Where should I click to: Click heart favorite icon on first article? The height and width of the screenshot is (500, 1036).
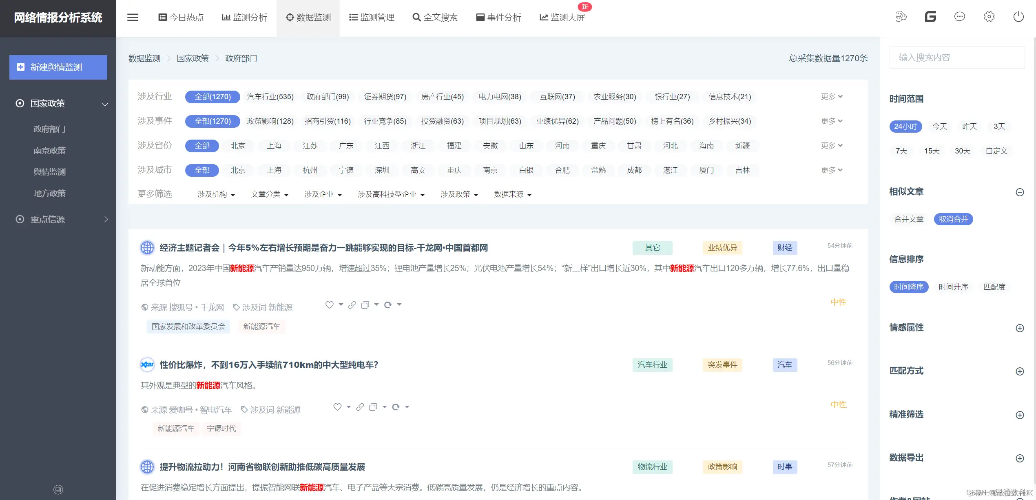[x=330, y=304]
